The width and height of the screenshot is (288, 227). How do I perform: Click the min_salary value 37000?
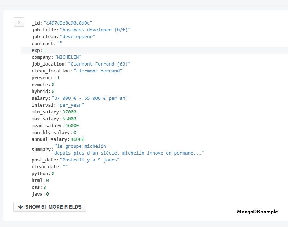pos(69,112)
